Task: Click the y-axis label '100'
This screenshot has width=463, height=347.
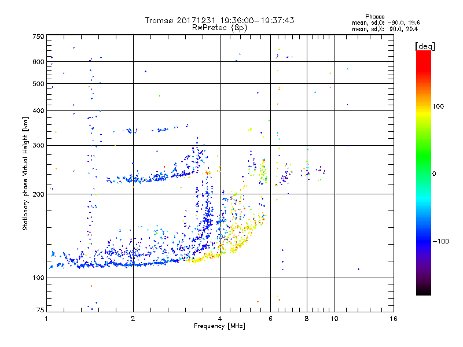Action: click(38, 278)
